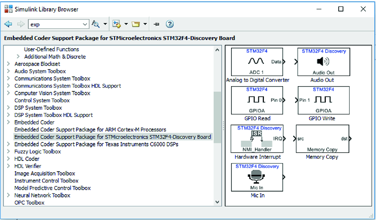Open the search history dropdown arrow

coord(85,24)
